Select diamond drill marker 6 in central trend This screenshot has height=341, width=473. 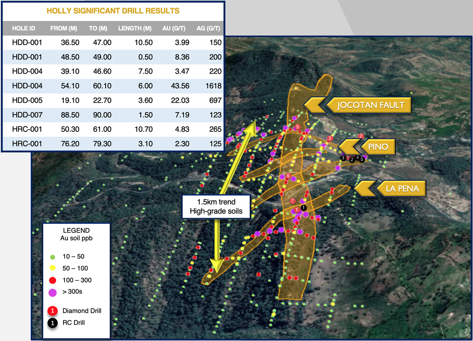point(288,175)
